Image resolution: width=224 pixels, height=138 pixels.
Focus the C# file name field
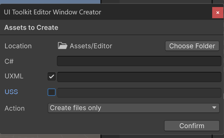(139, 61)
